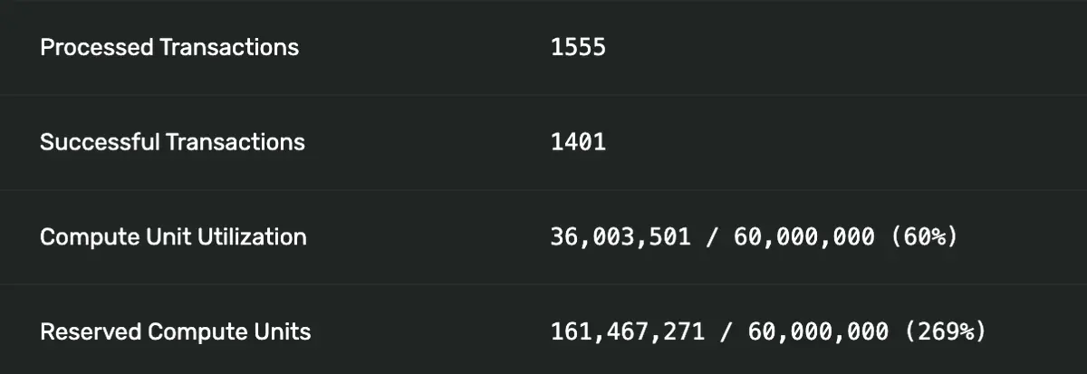
Task: Click the slash separator after 161,467,271
Action: coord(726,332)
